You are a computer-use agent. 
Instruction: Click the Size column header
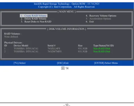pos(80,46)
